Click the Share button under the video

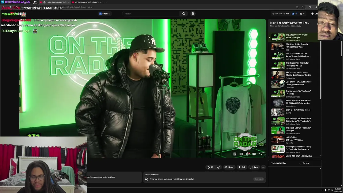pyautogui.click(x=229, y=167)
